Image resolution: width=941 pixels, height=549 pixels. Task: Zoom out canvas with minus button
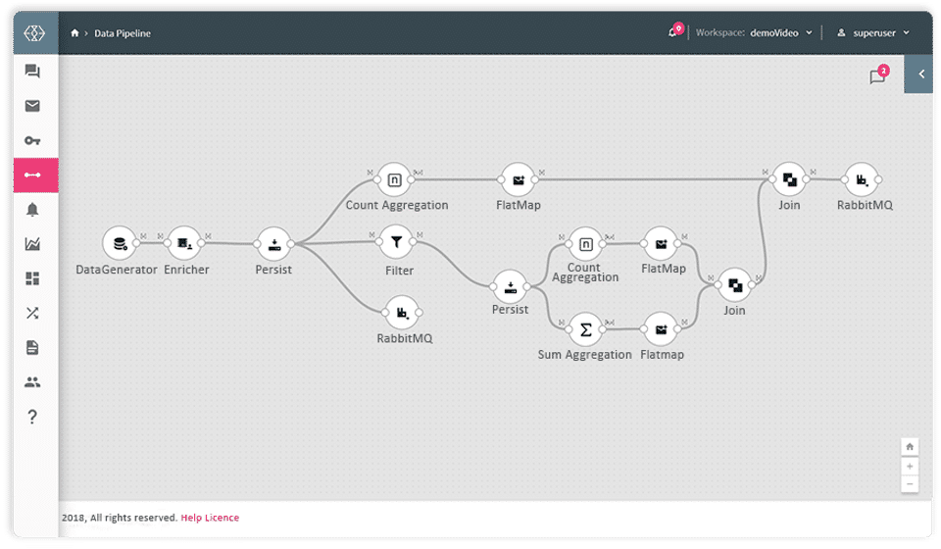[910, 483]
